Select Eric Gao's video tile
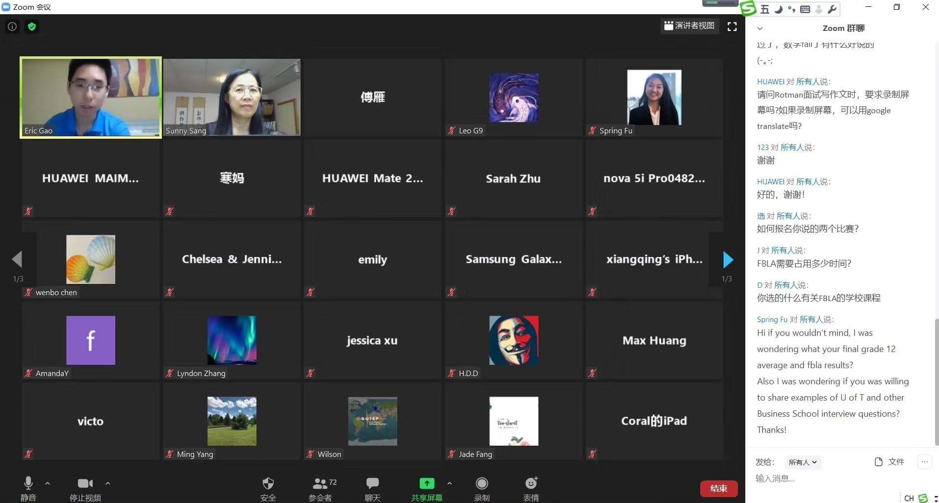 coord(91,97)
